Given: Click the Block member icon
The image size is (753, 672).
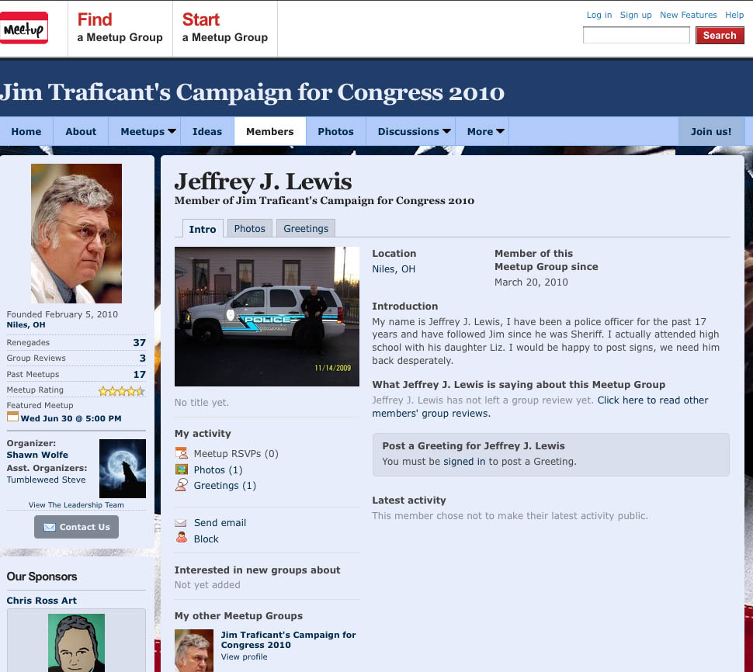Looking at the screenshot, I should click(181, 538).
